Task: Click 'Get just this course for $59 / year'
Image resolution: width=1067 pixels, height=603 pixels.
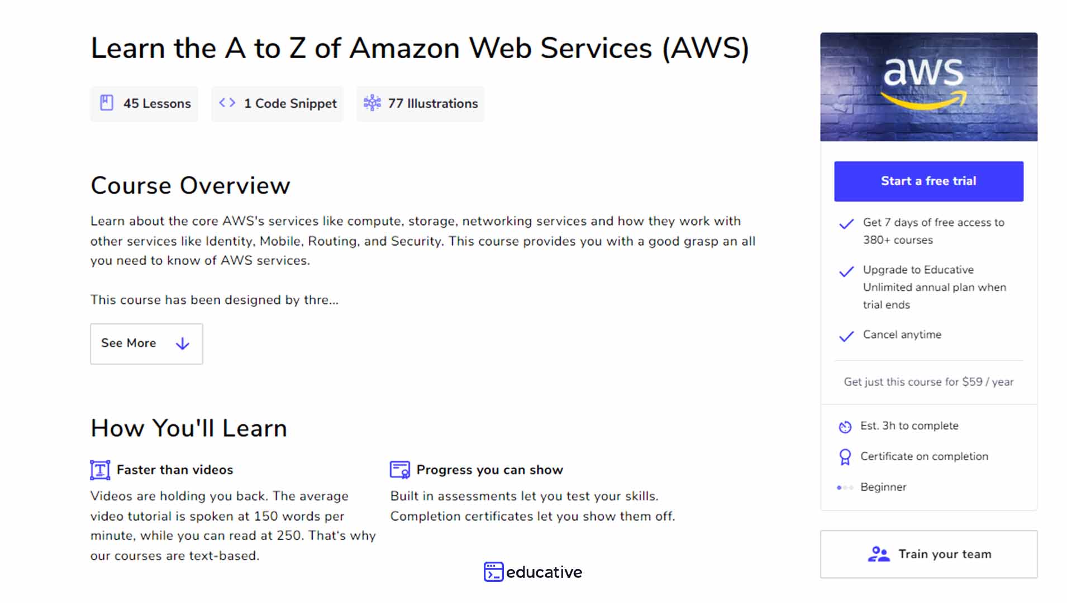Action: coord(928,382)
